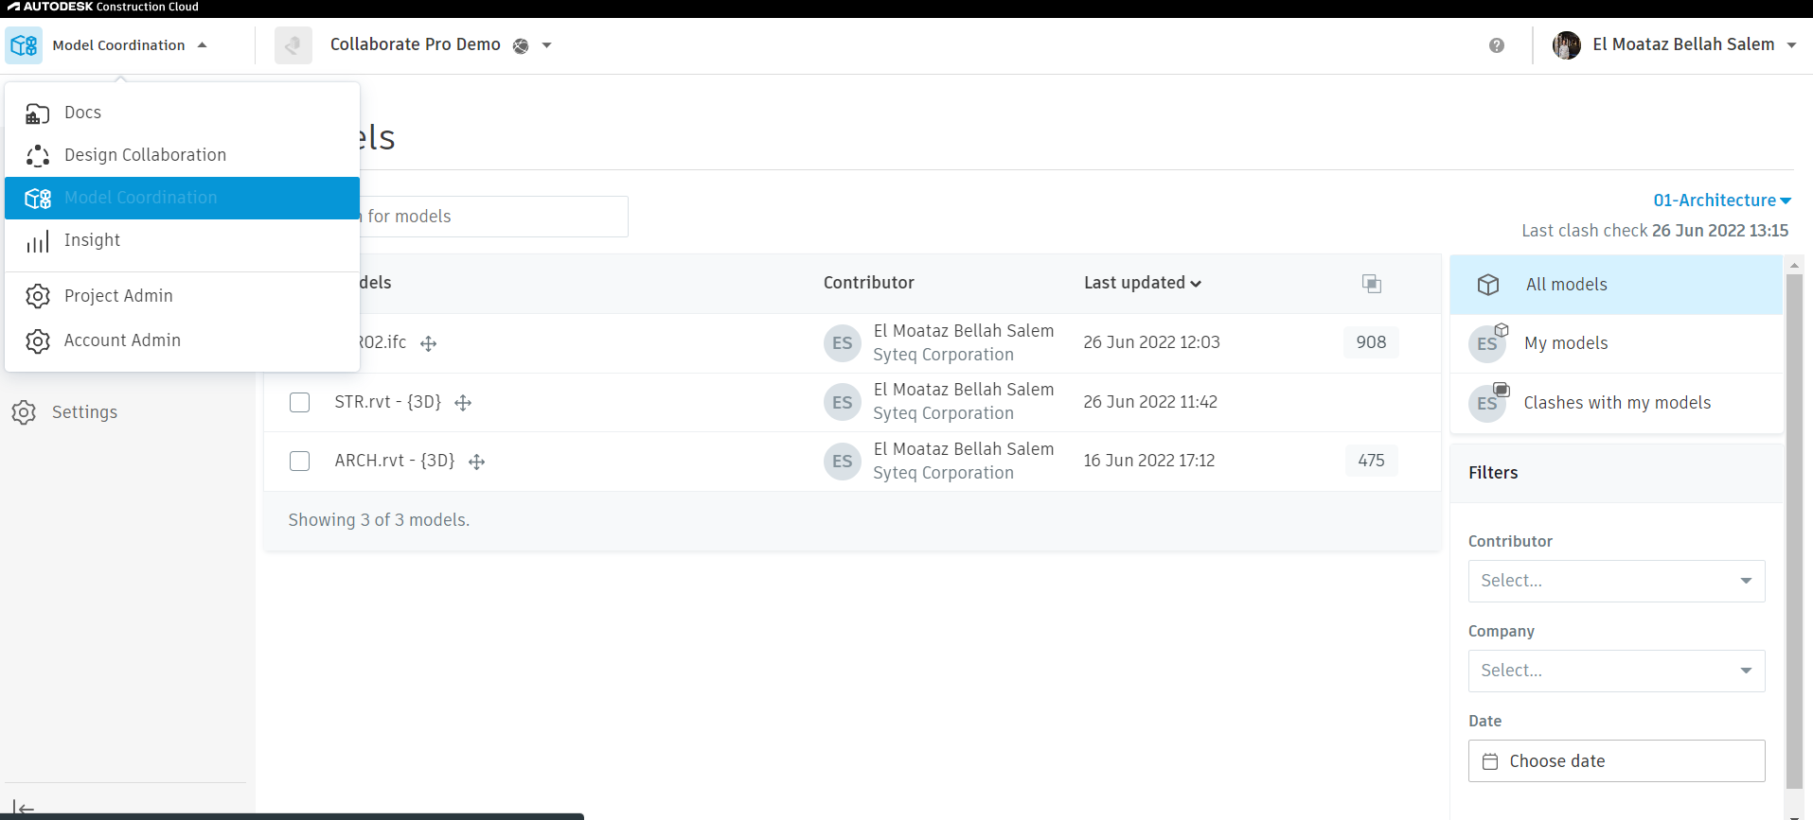The height and width of the screenshot is (820, 1813).
Task: Click the Docs folder icon in menu
Action: (38, 113)
